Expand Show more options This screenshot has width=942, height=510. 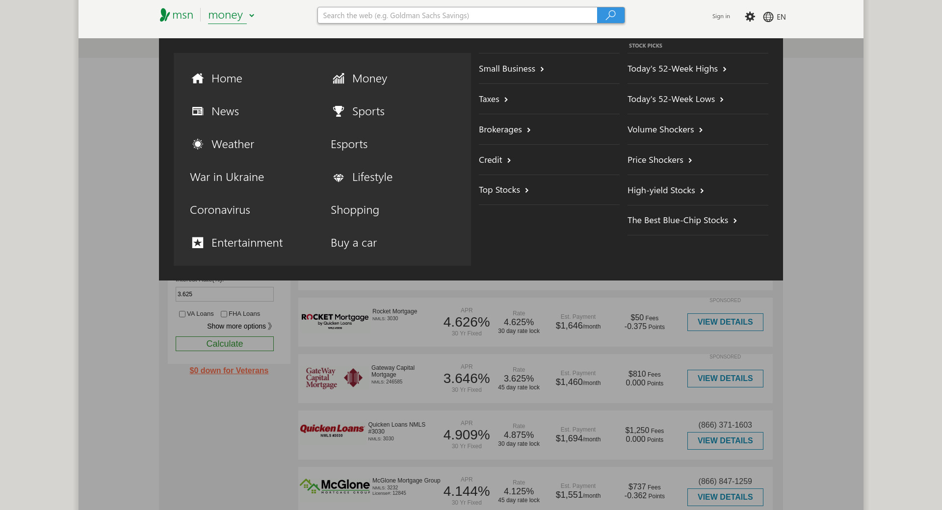pos(239,326)
